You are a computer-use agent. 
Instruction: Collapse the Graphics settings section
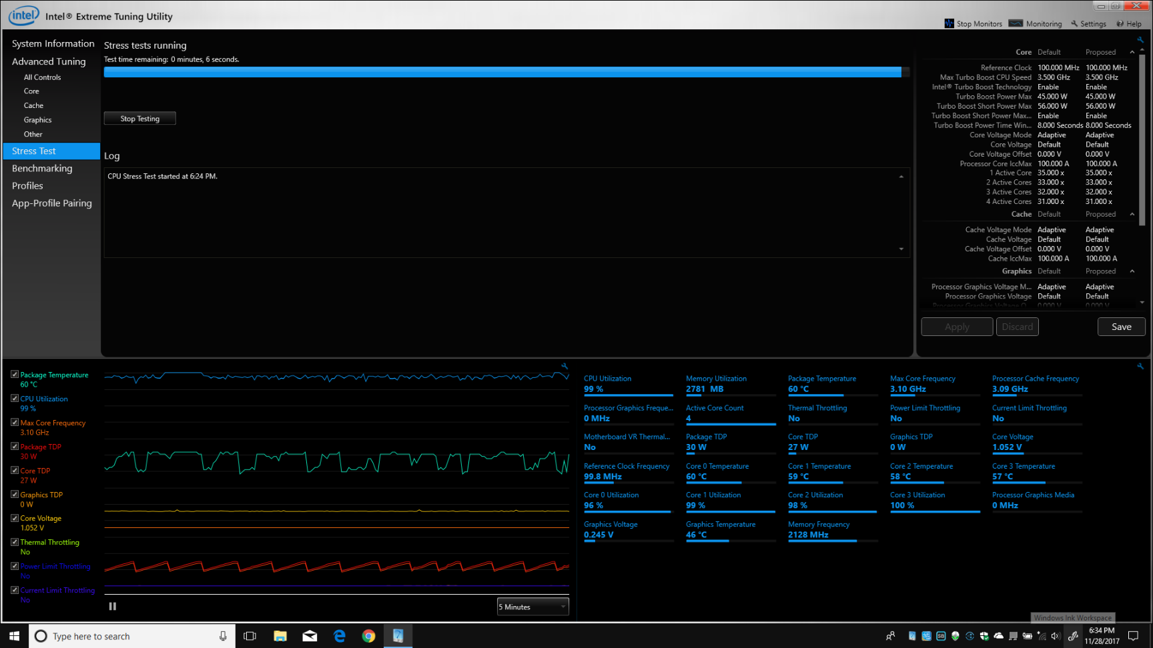(1132, 271)
